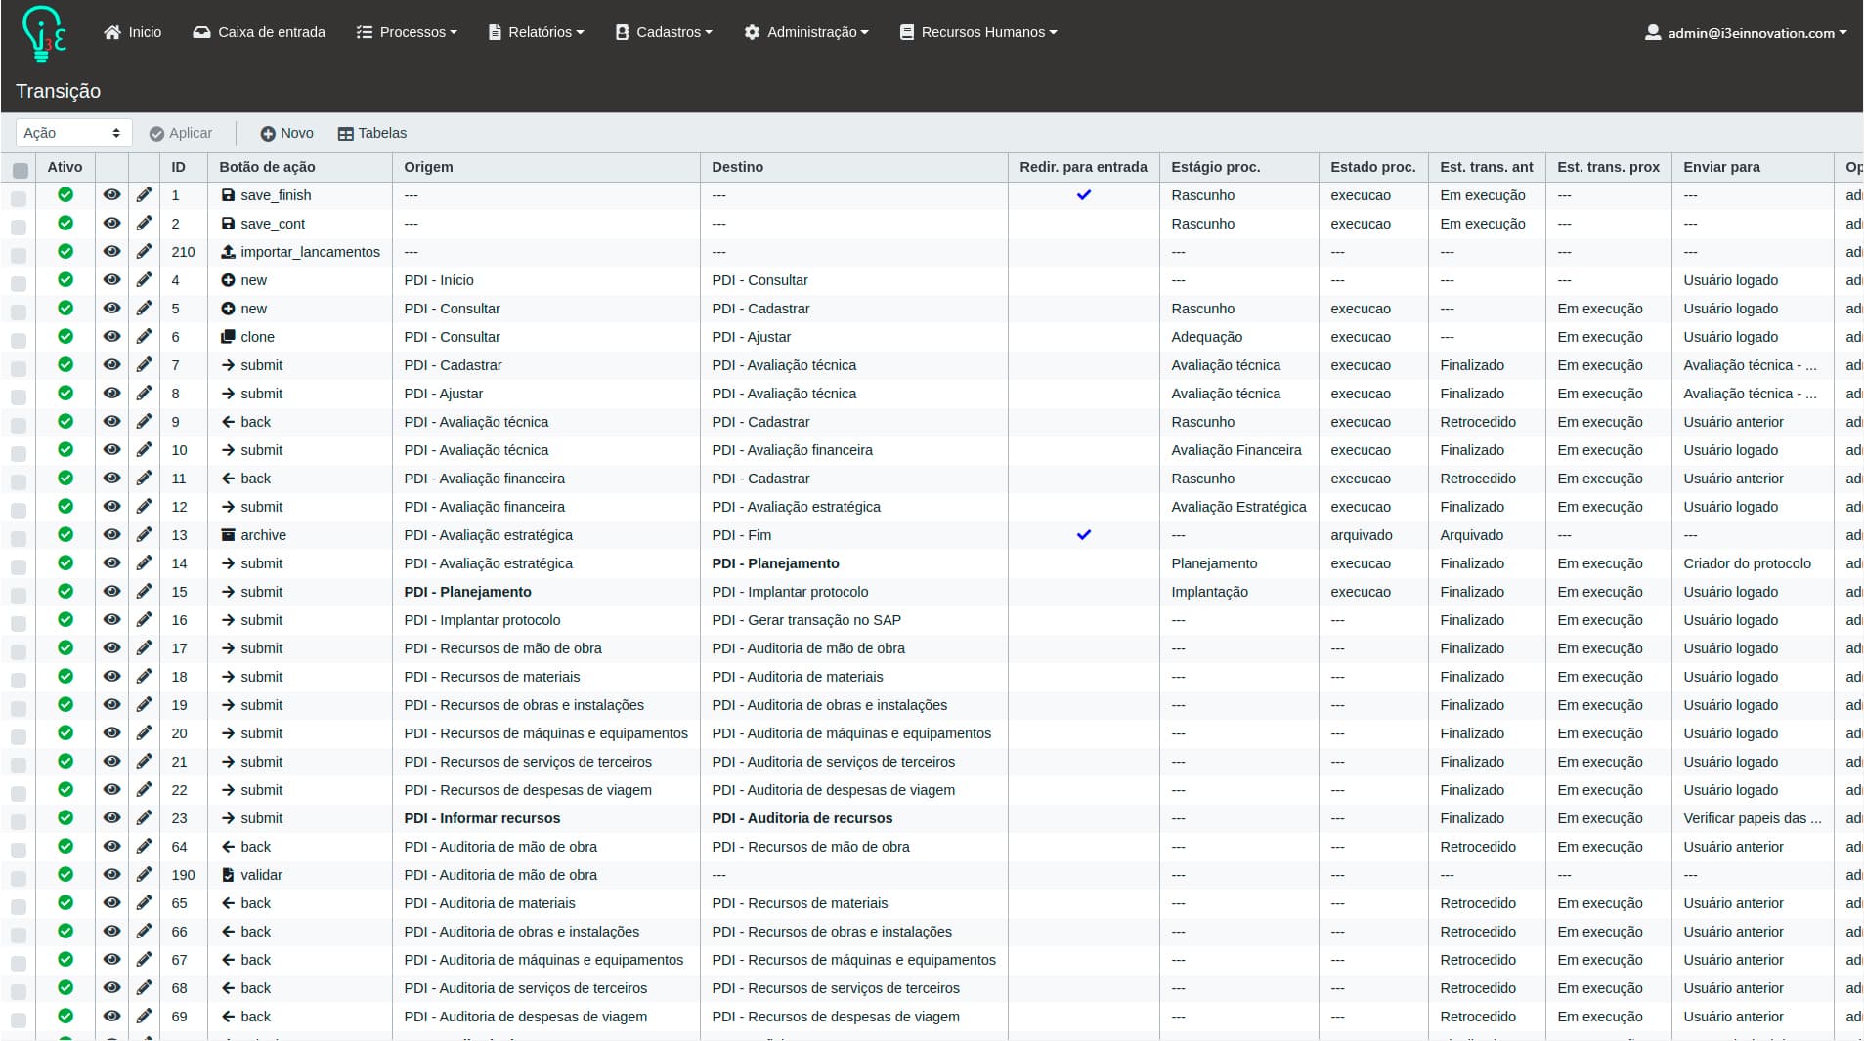This screenshot has height=1041, width=1864.
Task: Click active icon for ID 12
Action: [65, 507]
